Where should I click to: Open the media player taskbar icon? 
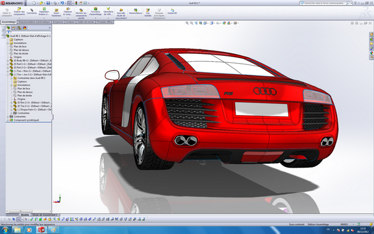click(x=29, y=230)
